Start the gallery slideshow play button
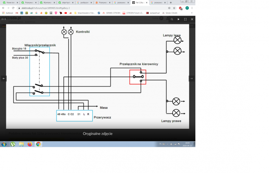The image size is (269, 173). (x=179, y=19)
